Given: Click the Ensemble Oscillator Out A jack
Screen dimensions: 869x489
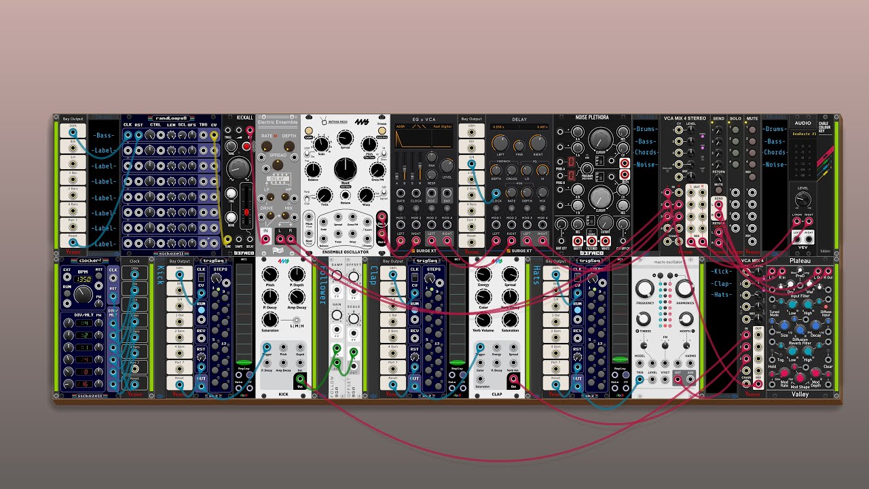Looking at the screenshot, I should coord(382,217).
